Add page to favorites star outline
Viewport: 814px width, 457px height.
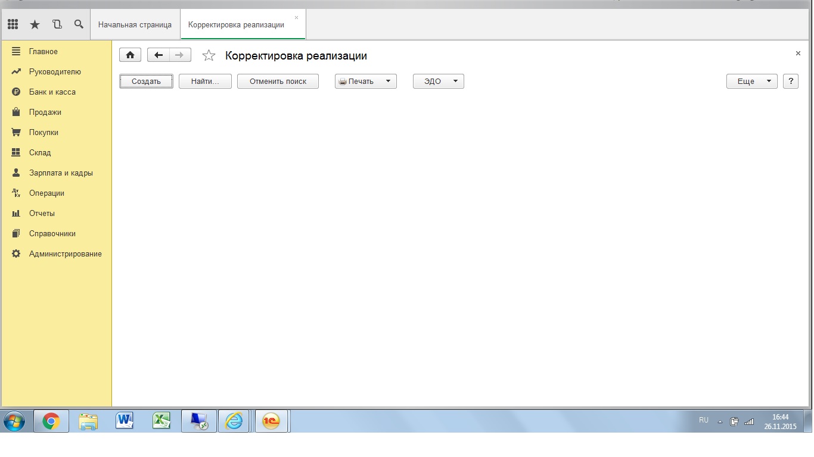[x=209, y=55]
